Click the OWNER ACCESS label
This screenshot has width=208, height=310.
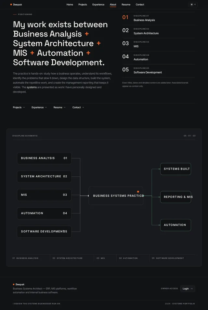pyautogui.click(x=169, y=288)
